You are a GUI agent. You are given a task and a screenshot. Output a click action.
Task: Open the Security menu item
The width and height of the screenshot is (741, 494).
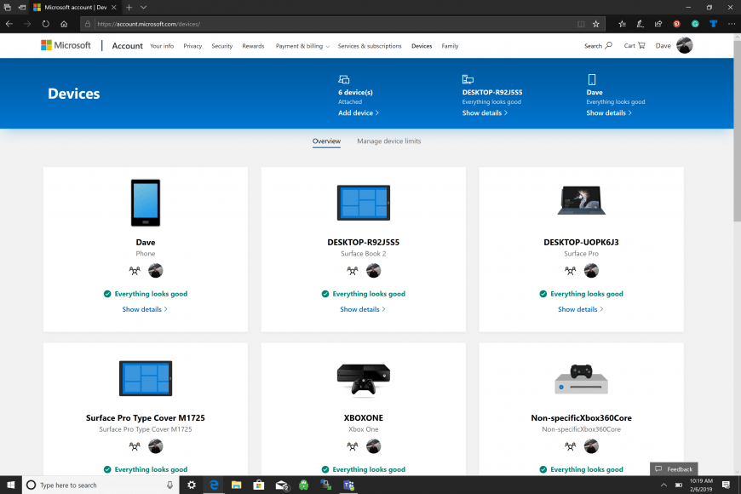[221, 46]
